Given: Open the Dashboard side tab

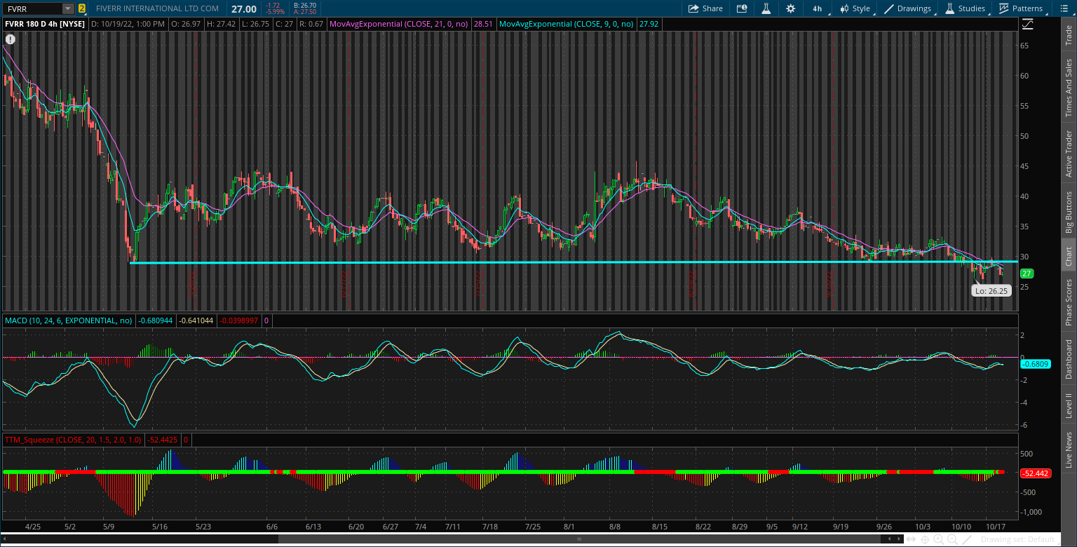Looking at the screenshot, I should point(1069,359).
